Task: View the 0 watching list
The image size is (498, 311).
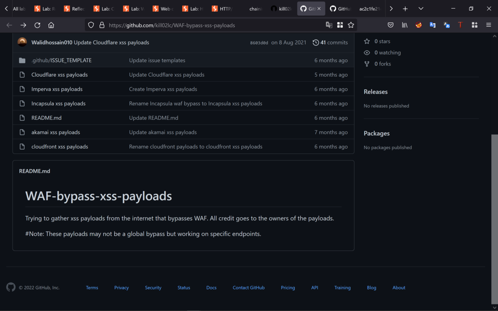Action: (382, 53)
